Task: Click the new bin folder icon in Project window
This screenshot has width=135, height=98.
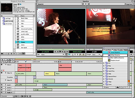Action: [5, 54]
